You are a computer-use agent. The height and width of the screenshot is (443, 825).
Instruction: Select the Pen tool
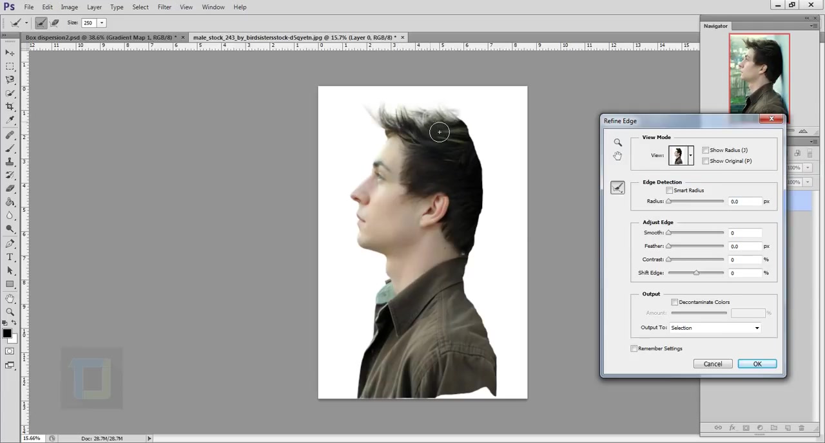click(10, 243)
